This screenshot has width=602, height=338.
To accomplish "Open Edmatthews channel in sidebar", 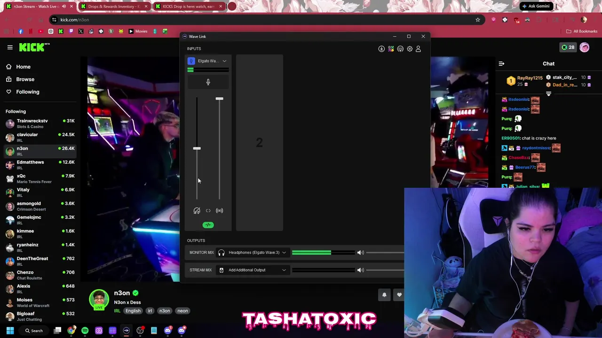I will tap(40, 165).
